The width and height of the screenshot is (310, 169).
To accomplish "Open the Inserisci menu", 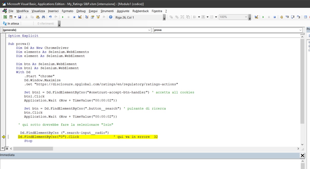I will pyautogui.click(x=53, y=11).
